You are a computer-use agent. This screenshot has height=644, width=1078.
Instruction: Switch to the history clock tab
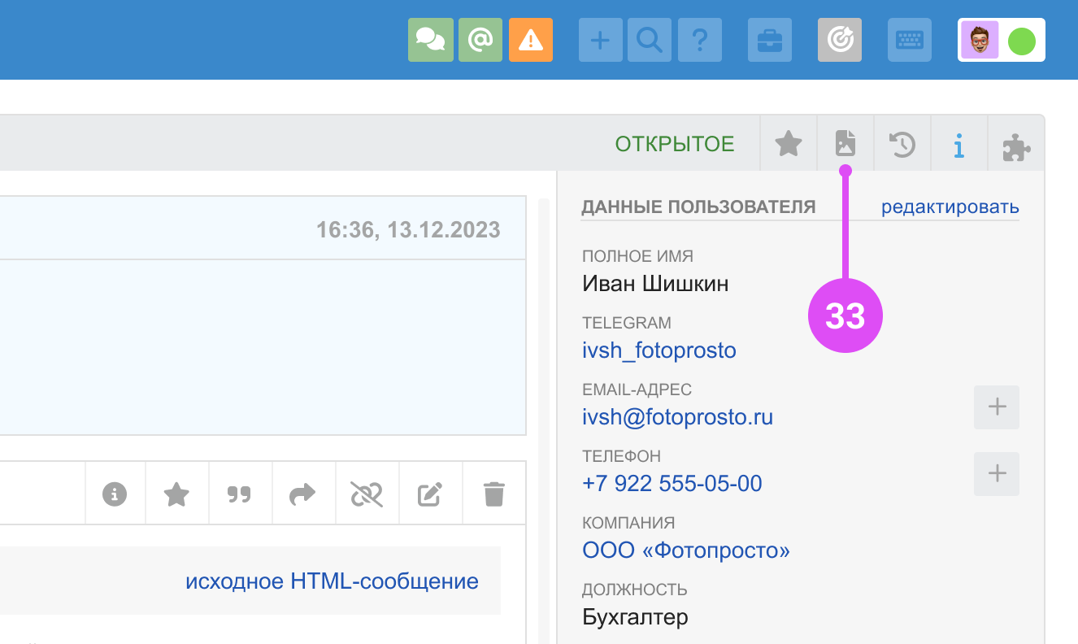pos(902,145)
